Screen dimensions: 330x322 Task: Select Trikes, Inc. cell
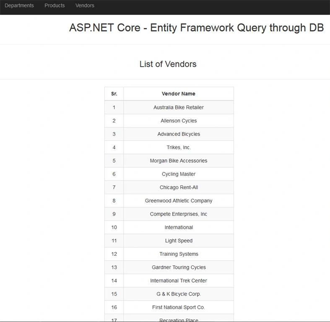coord(179,147)
